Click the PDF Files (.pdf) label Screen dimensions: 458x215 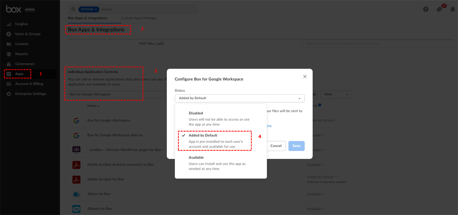coord(152,44)
